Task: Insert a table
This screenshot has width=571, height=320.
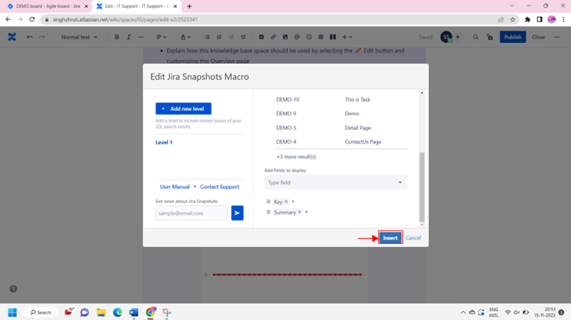Action: tap(321, 37)
